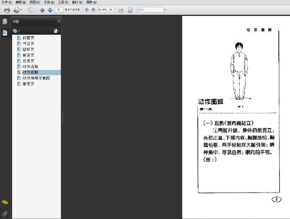Select the 动作名称 bookmark
The image size is (290, 219).
[x=30, y=67]
